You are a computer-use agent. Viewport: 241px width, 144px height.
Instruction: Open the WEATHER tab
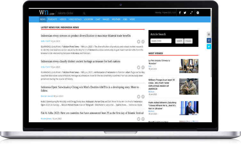[116, 20]
